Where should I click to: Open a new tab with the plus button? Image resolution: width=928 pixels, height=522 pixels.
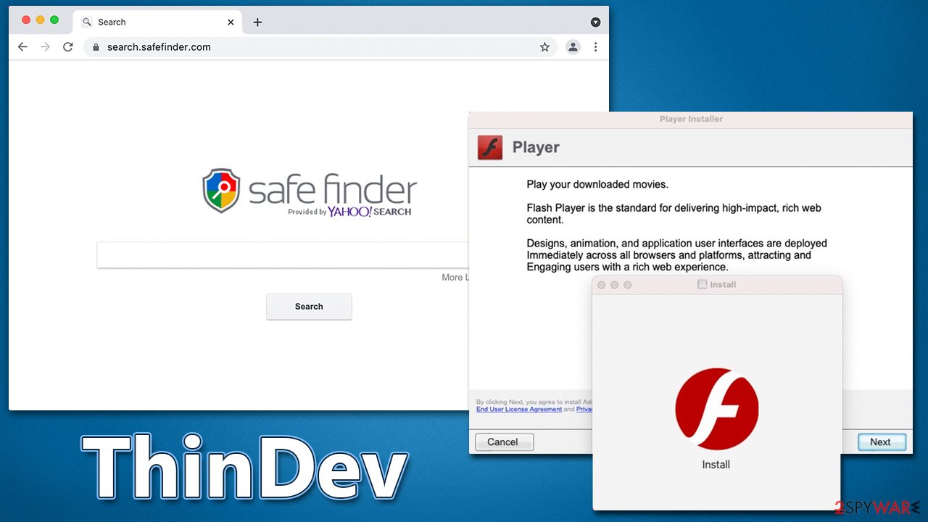click(257, 22)
